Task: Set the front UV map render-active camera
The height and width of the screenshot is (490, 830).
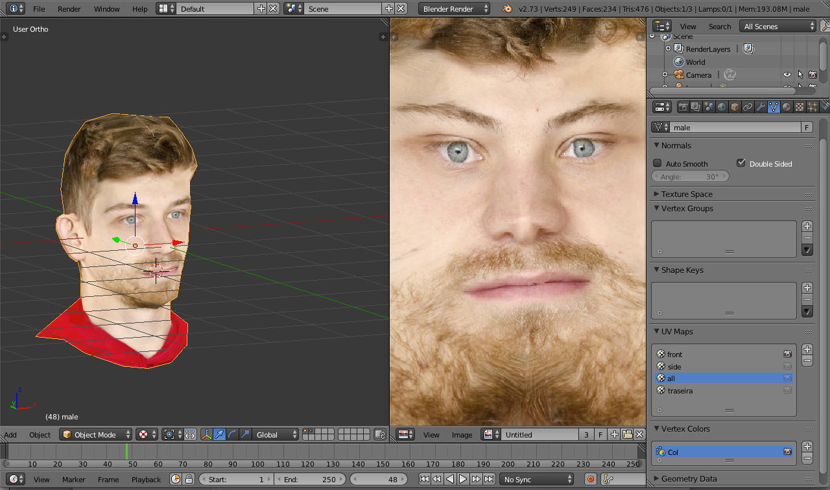Action: point(787,354)
